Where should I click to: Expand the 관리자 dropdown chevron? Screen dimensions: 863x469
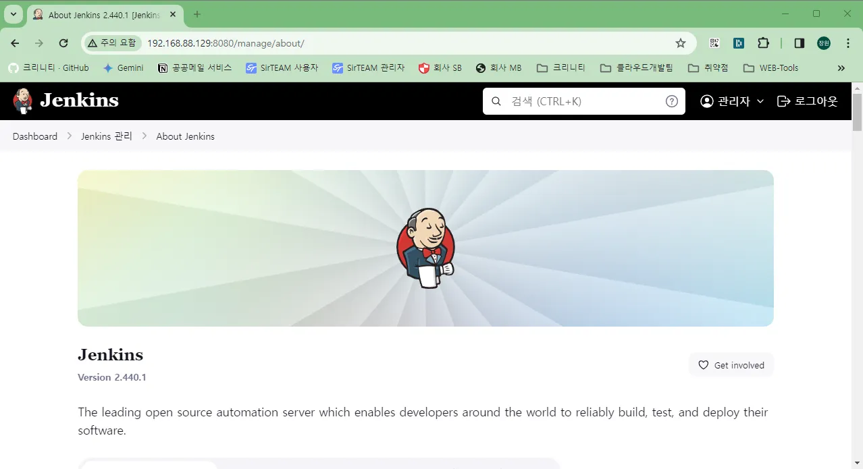click(x=760, y=101)
